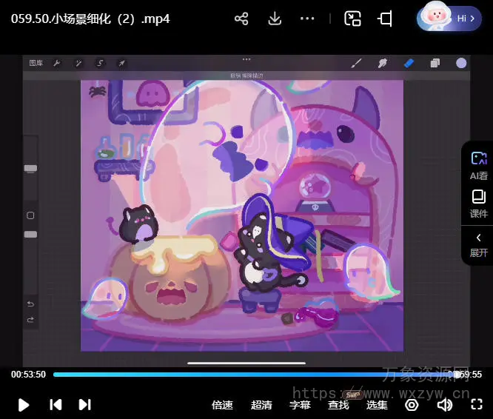Open the 查找 search feature
This screenshot has width=493, height=419.
point(338,405)
